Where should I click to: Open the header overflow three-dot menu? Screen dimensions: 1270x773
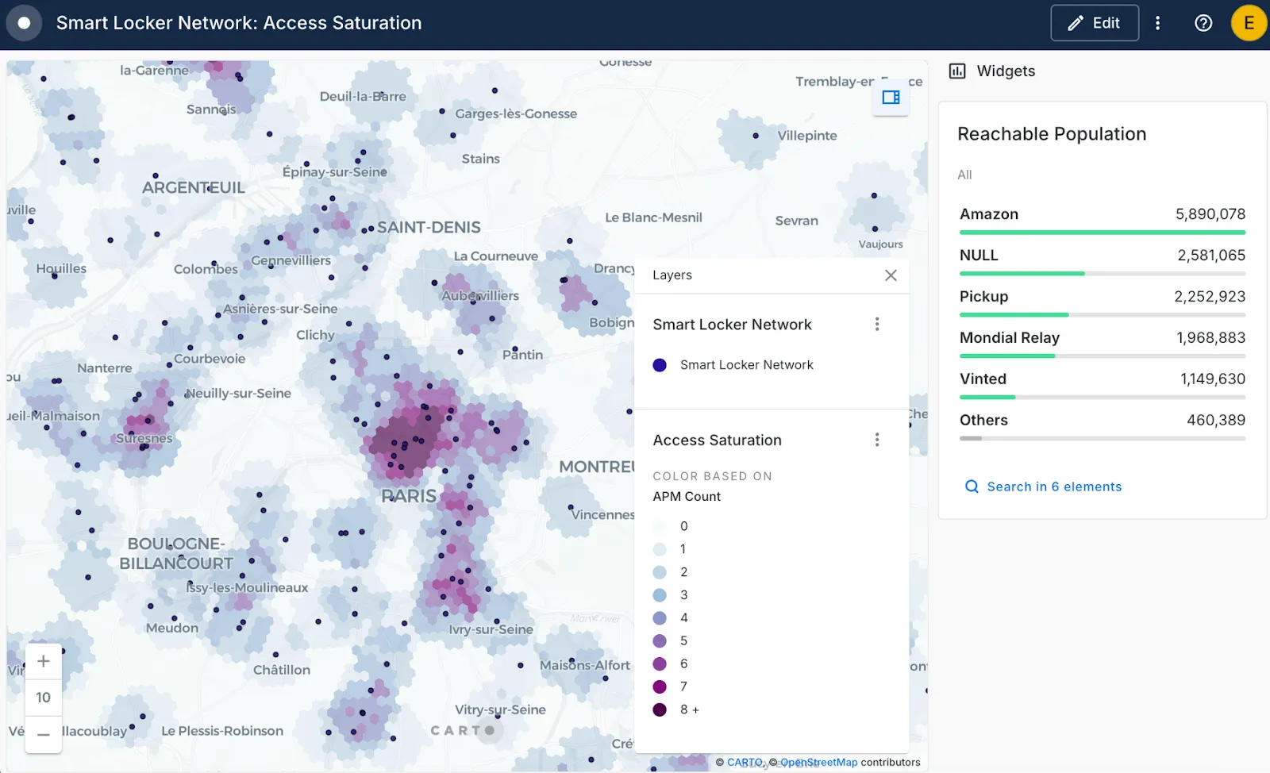pyautogui.click(x=1158, y=23)
